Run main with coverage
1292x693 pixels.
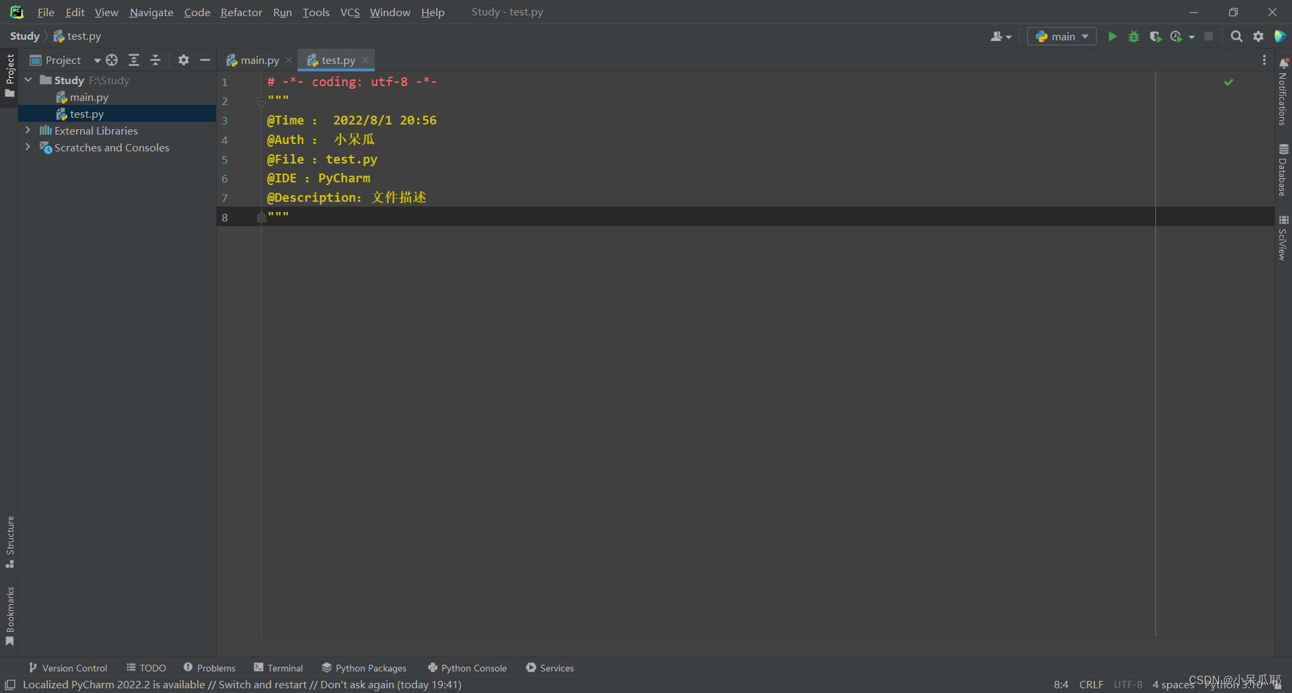click(1155, 36)
